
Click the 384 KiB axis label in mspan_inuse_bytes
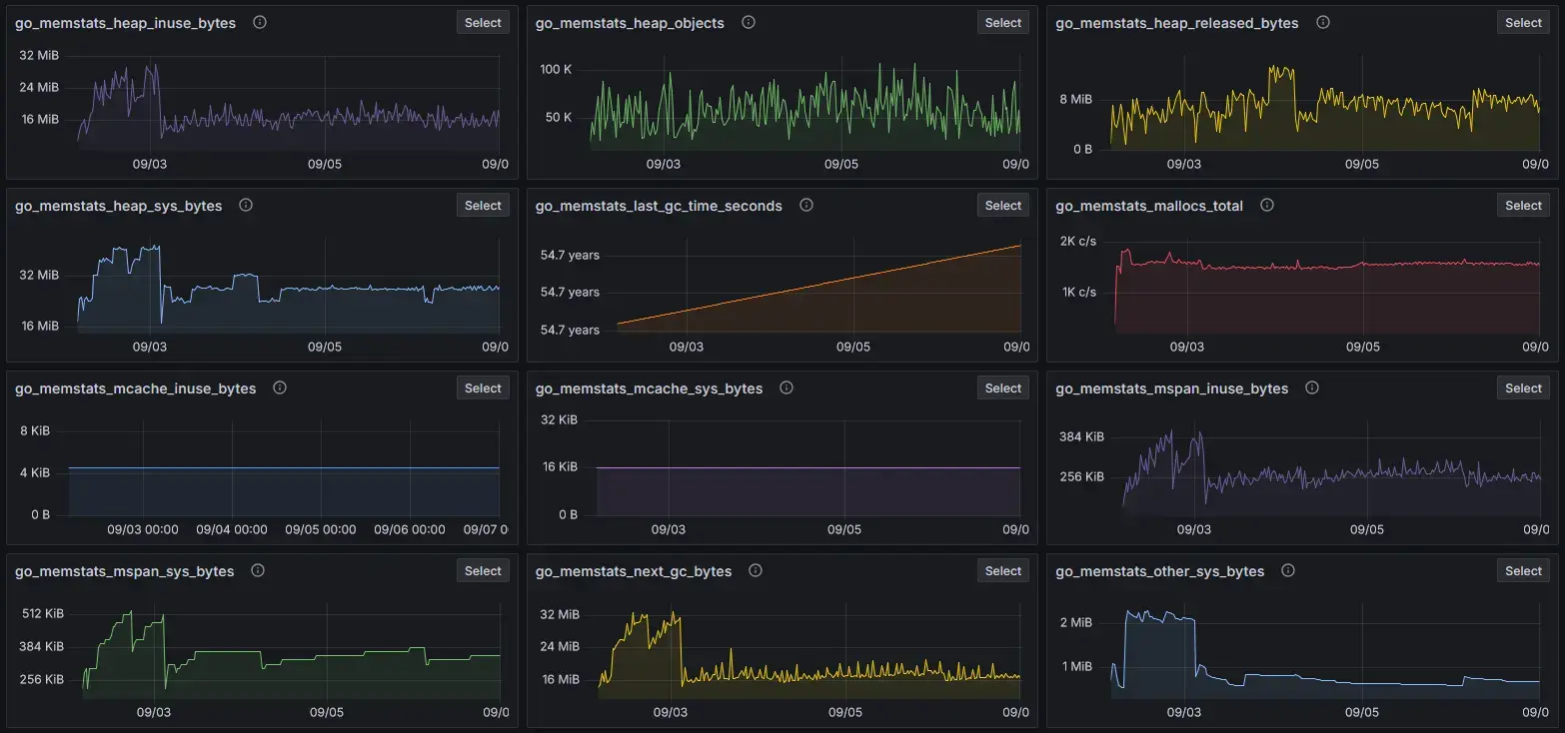pyautogui.click(x=1082, y=436)
